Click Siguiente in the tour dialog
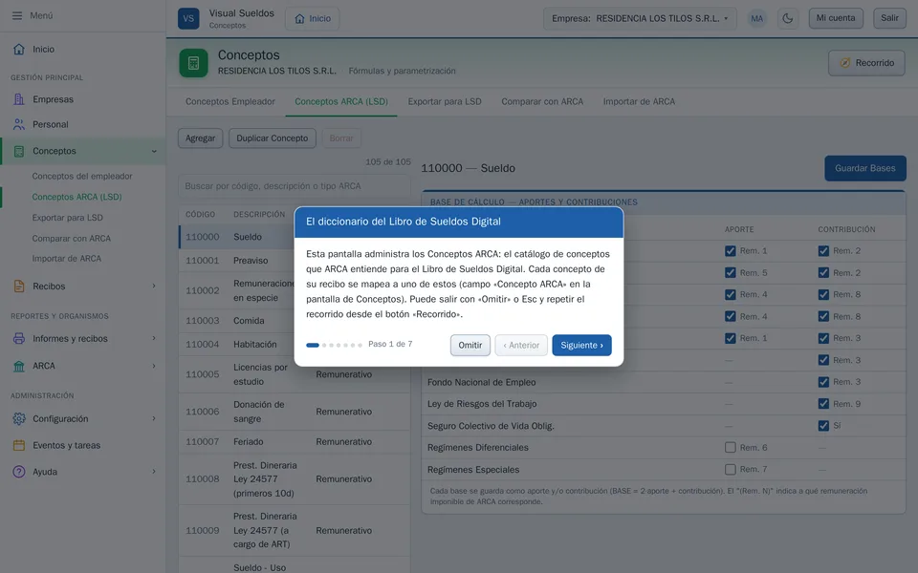Image resolution: width=918 pixels, height=573 pixels. tap(581, 345)
